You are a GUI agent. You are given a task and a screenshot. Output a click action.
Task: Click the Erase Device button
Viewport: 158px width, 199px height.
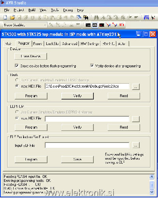tap(31, 56)
